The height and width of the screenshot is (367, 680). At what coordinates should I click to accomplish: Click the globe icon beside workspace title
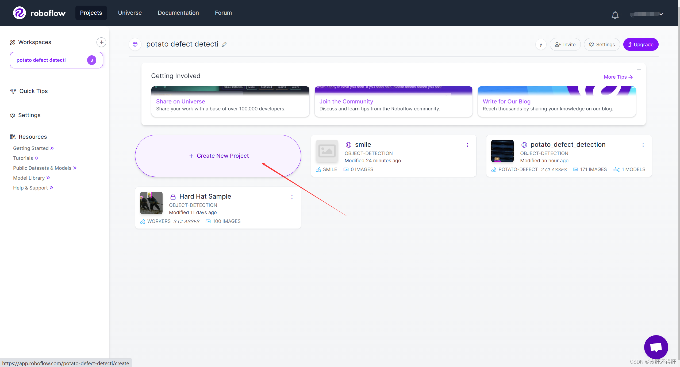coord(135,44)
